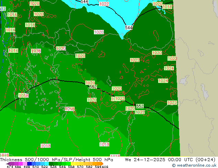The width and height of the screenshot is (218, 168).
Task: Click the 1018 label next to top-right 1020
Action: click(x=167, y=7)
